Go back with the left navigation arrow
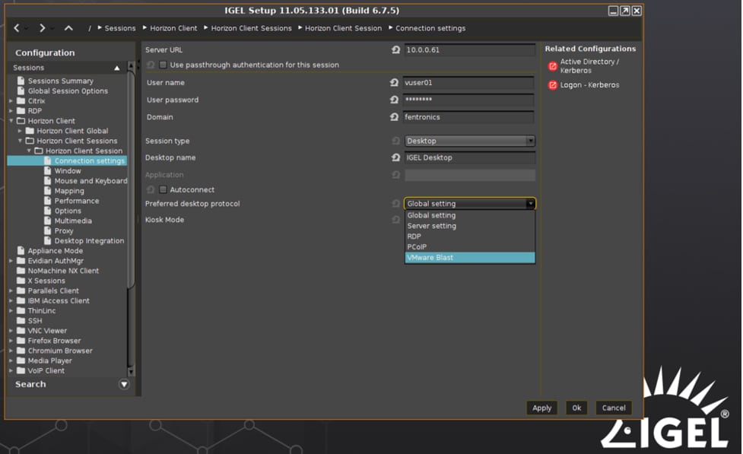The image size is (743, 454). click(x=17, y=28)
